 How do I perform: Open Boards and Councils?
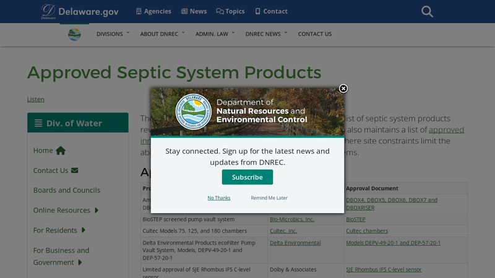[67, 190]
